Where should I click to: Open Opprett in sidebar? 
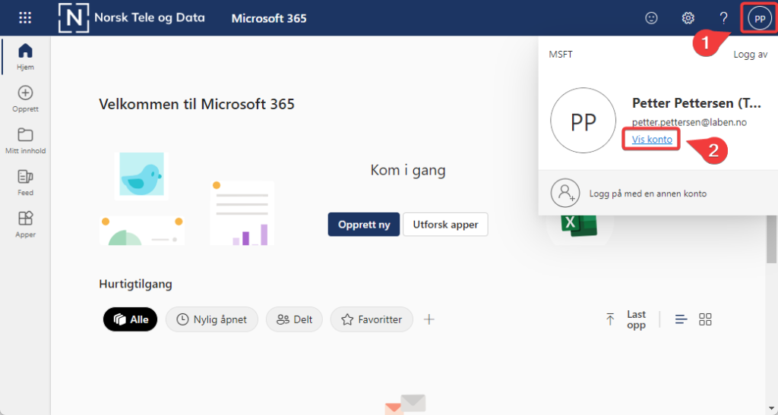[x=25, y=99]
